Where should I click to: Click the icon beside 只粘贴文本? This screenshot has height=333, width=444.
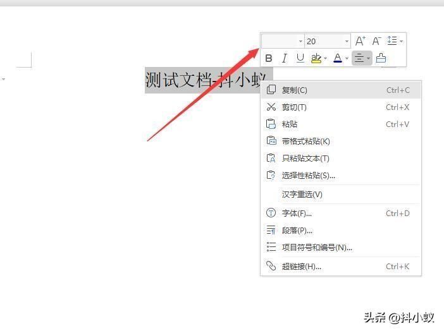click(271, 158)
